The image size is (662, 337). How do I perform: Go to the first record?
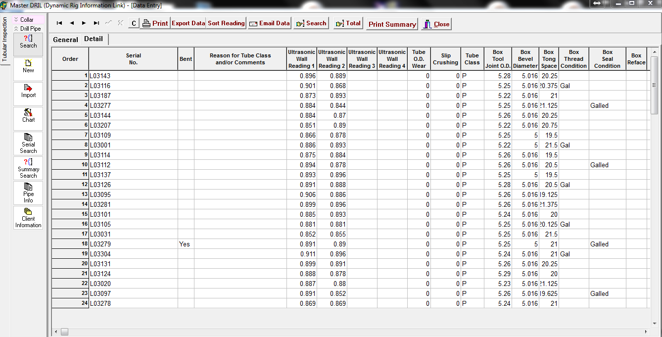[59, 23]
